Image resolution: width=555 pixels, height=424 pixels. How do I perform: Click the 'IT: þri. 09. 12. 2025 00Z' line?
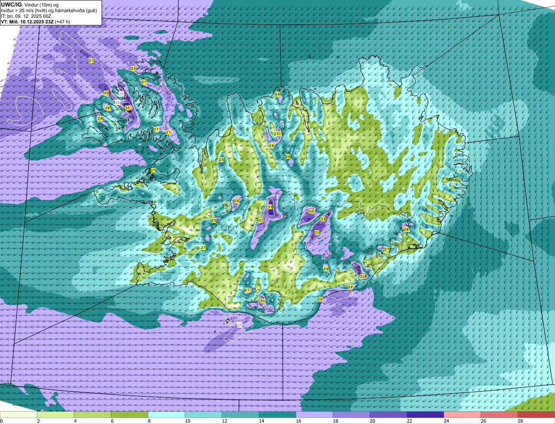click(26, 16)
